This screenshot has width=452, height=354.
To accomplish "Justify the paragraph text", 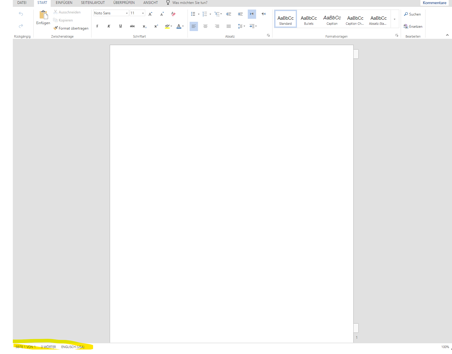I will [229, 26].
